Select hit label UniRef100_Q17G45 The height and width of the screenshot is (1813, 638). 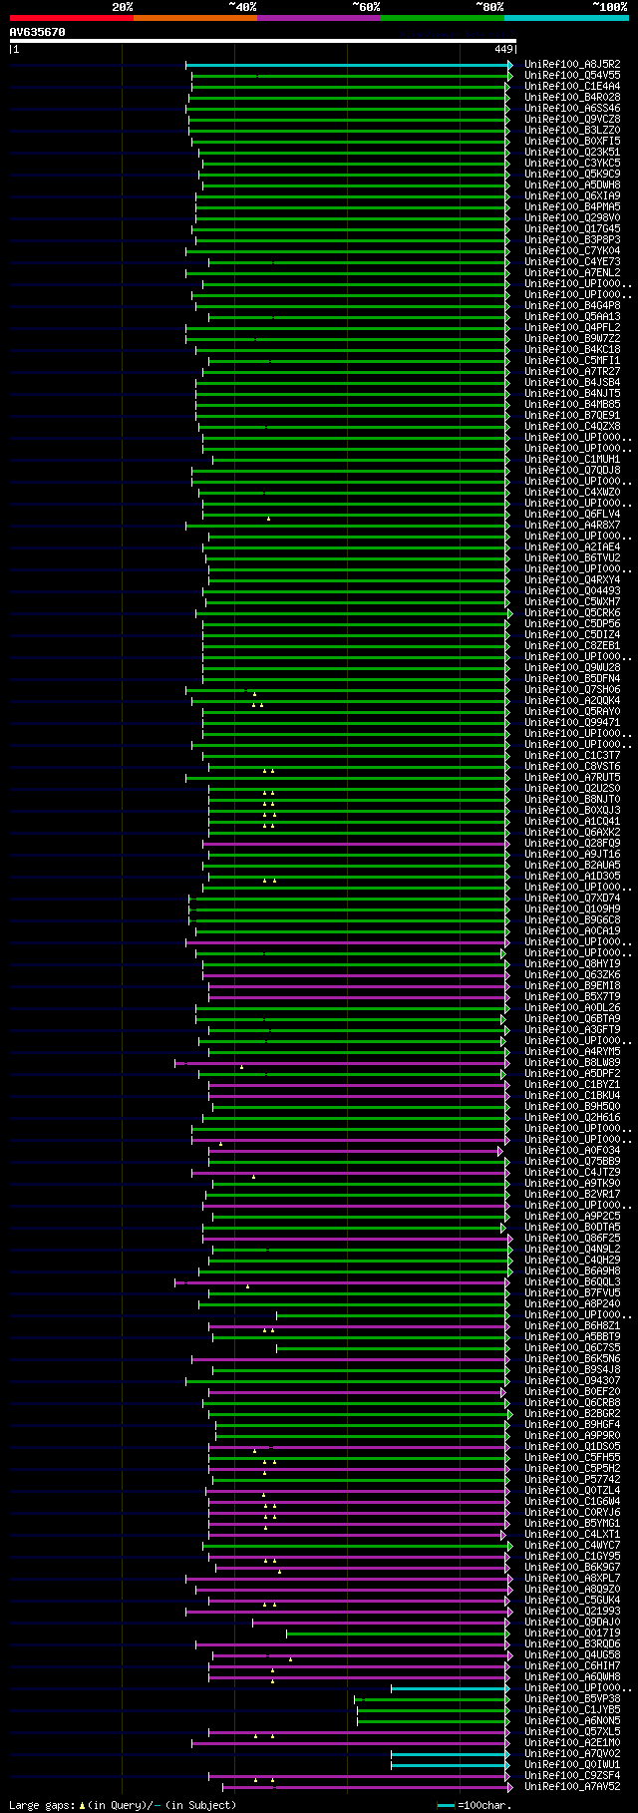pos(572,228)
